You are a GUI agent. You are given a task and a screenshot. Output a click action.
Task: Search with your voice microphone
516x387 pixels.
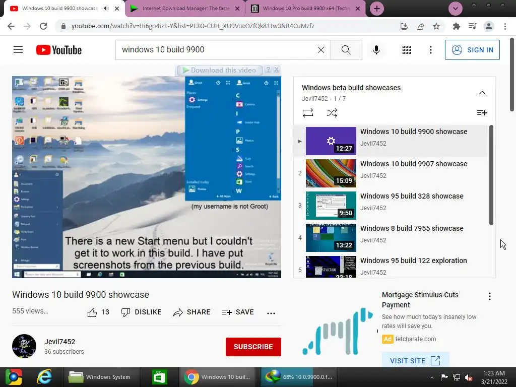[376, 50]
